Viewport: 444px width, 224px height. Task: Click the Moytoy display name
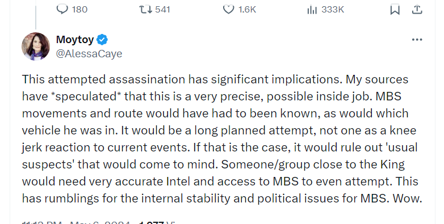coord(75,40)
